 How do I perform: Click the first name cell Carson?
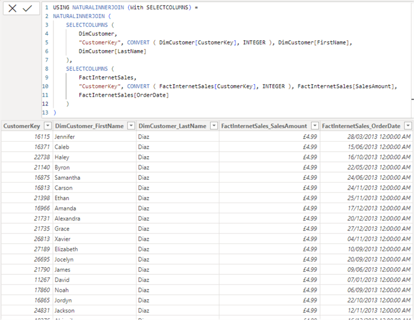(x=95, y=187)
